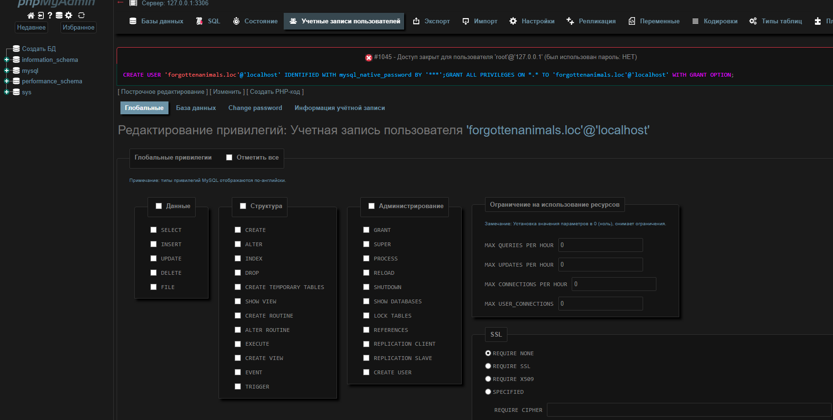
Task: Expand the sys database tree node
Action: [x=7, y=92]
